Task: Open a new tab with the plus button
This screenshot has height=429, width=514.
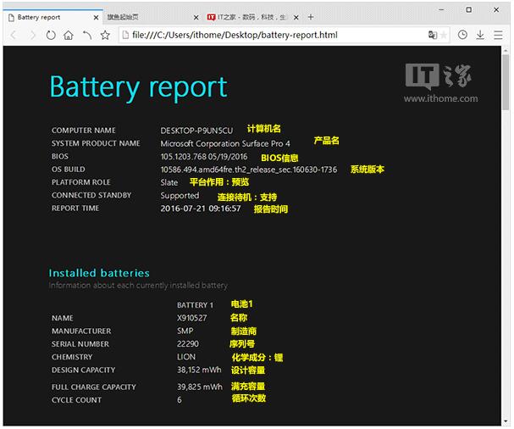Action: (x=311, y=17)
